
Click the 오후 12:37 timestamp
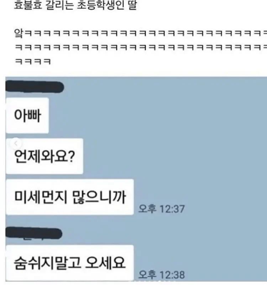[x=162, y=209]
